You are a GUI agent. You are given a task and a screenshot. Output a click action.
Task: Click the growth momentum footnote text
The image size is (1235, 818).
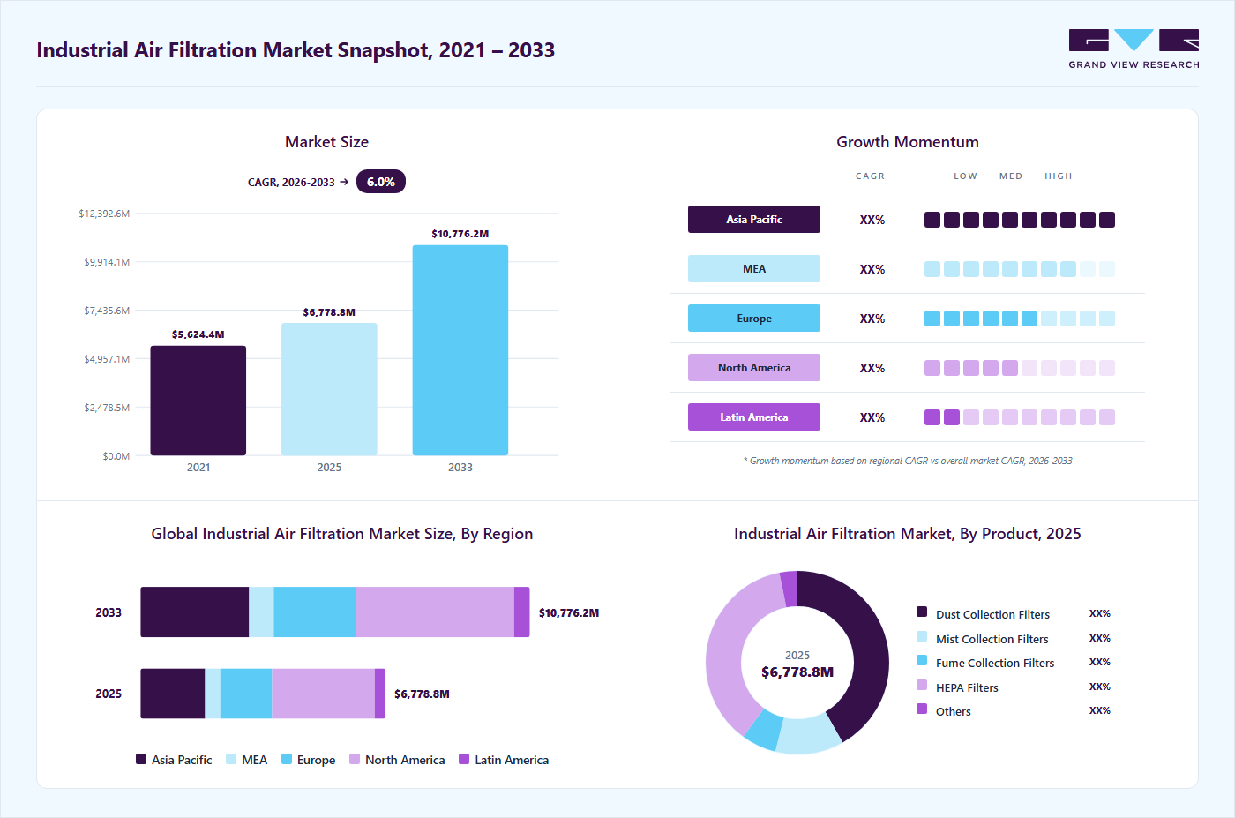point(908,461)
